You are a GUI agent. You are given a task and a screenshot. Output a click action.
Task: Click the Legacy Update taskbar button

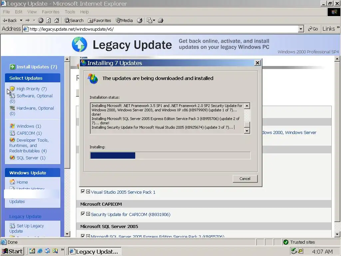[x=95, y=251]
